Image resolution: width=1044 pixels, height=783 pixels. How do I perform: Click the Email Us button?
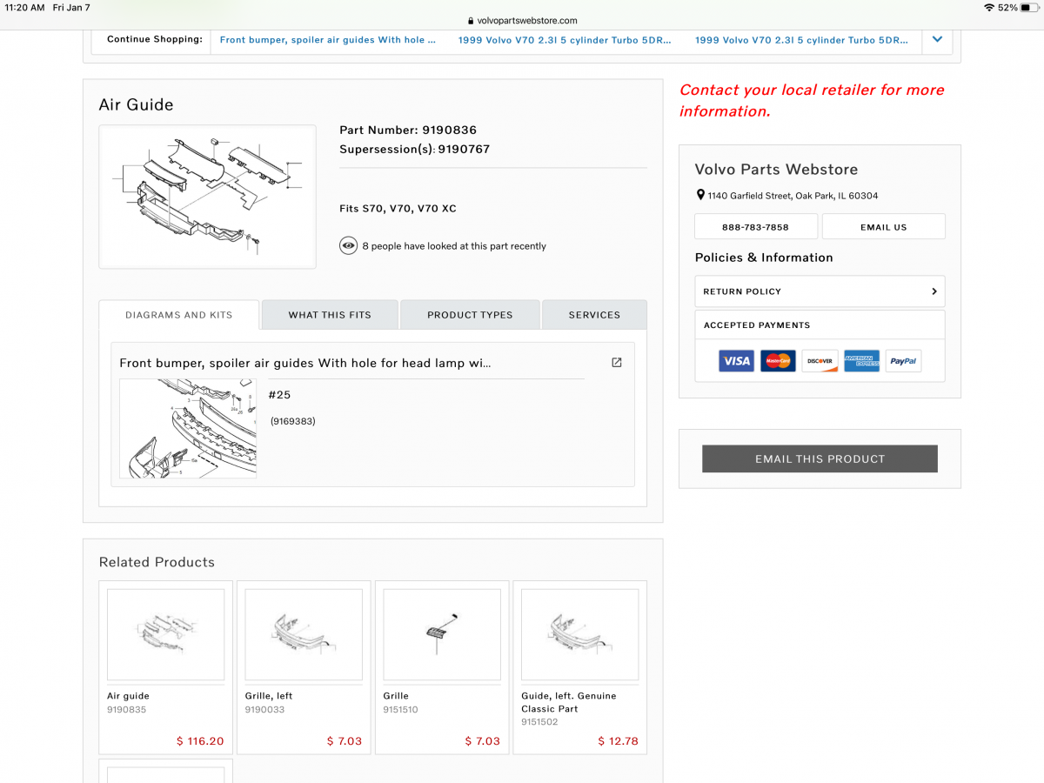click(883, 227)
